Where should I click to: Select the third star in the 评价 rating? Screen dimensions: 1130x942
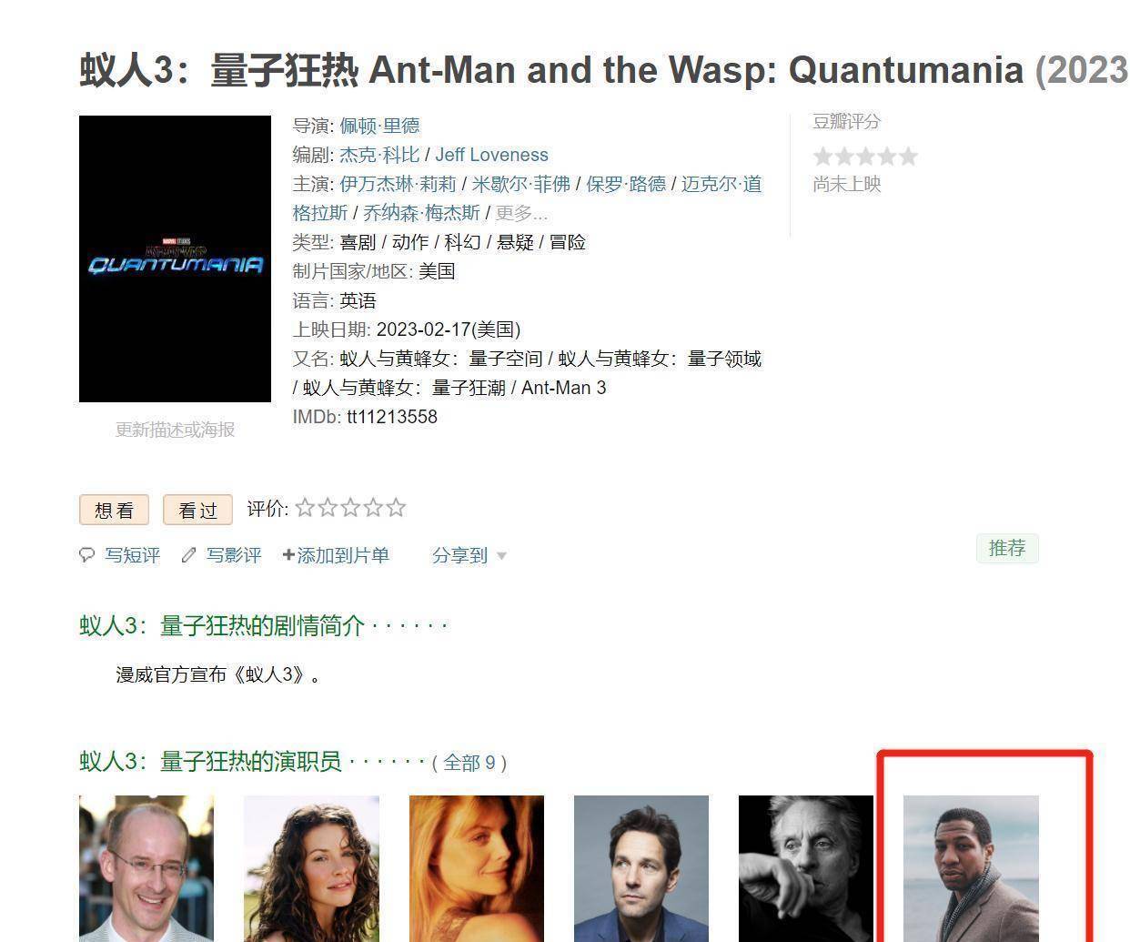coord(350,508)
